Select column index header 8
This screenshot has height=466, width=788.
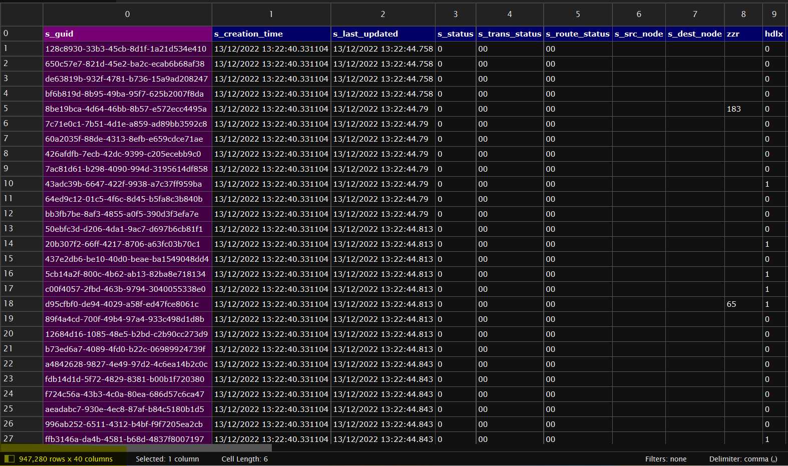[743, 15]
